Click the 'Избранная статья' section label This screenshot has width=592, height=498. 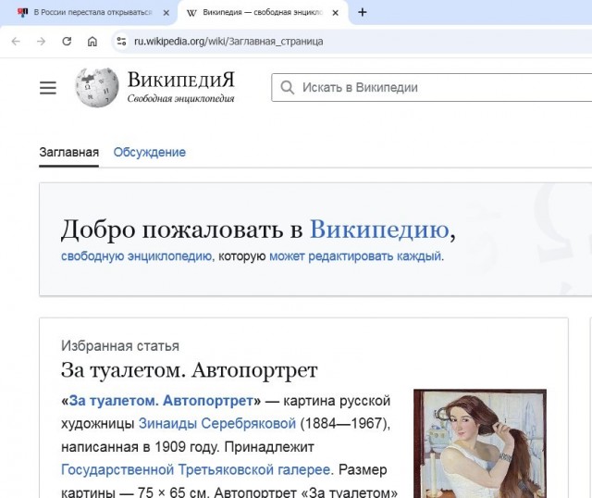[x=120, y=345]
